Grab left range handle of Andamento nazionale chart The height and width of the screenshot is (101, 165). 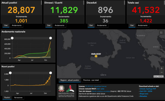click(12, 38)
